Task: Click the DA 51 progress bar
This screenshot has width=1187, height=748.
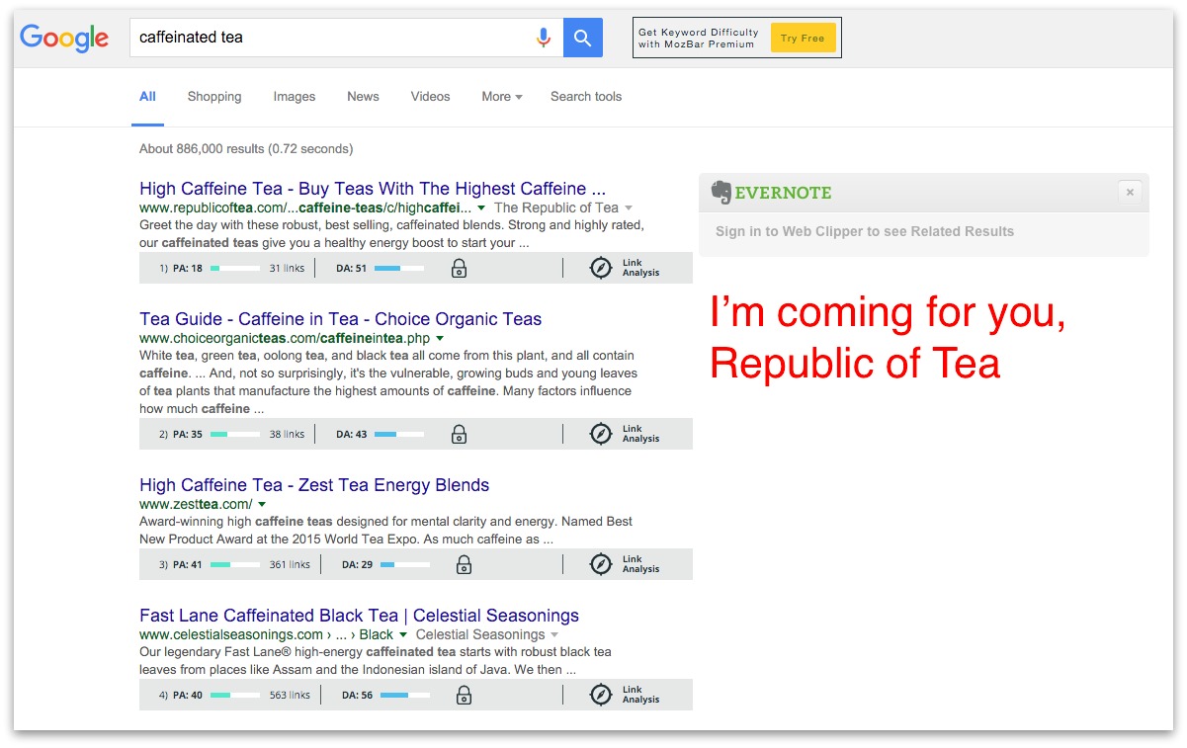Action: [x=399, y=268]
